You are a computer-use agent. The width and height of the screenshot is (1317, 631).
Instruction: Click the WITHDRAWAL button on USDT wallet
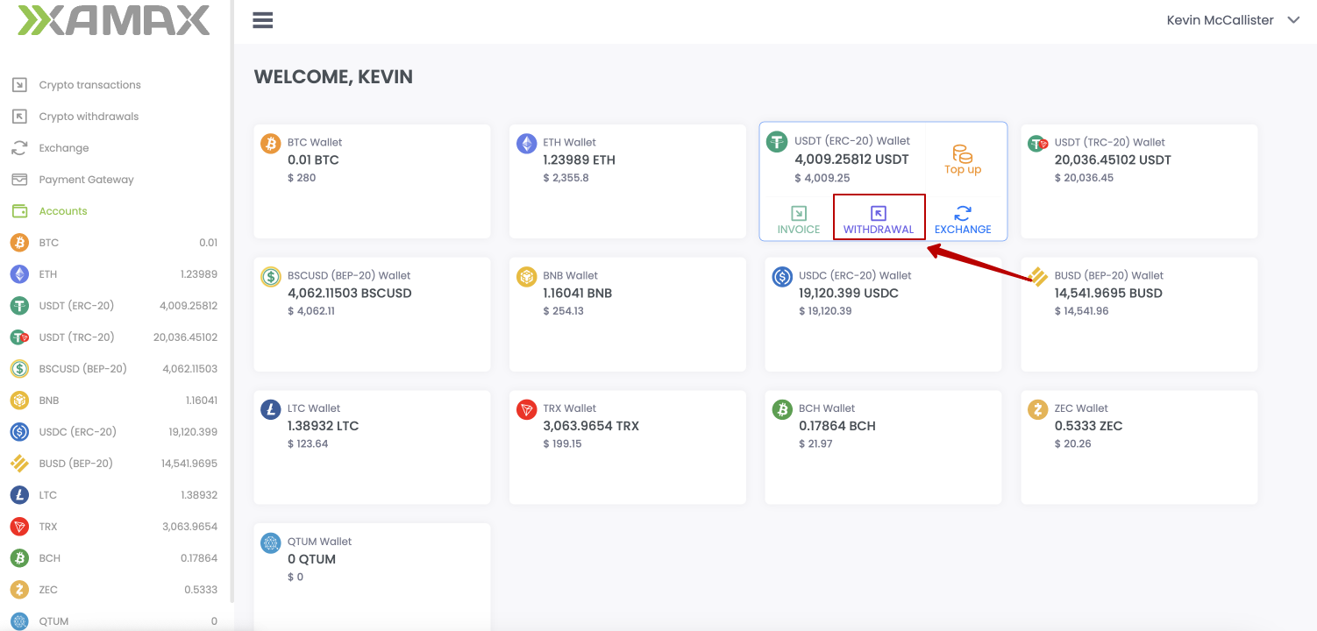tap(879, 221)
